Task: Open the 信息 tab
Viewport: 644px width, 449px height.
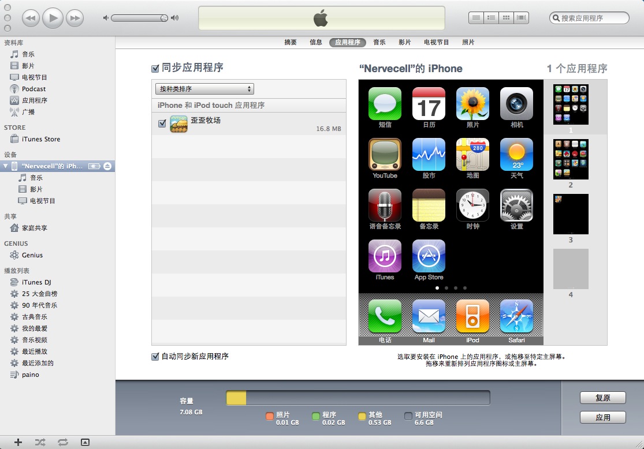Action: (316, 42)
